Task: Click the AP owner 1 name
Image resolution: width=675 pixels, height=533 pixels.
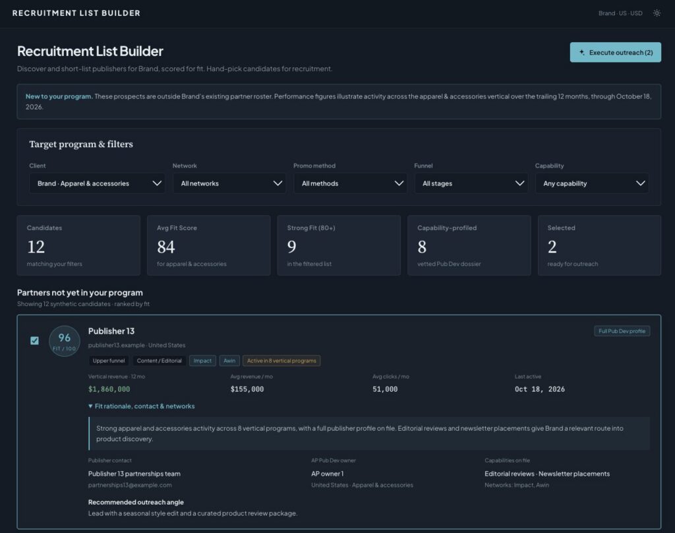Action: pos(327,474)
